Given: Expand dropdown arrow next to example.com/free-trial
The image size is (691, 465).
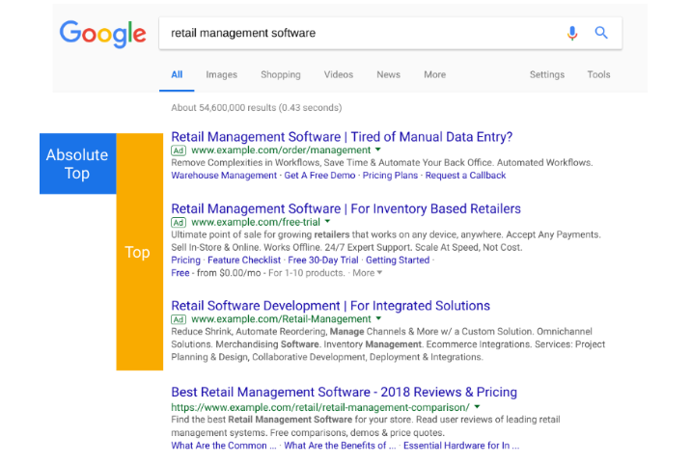Looking at the screenshot, I should pos(327,222).
